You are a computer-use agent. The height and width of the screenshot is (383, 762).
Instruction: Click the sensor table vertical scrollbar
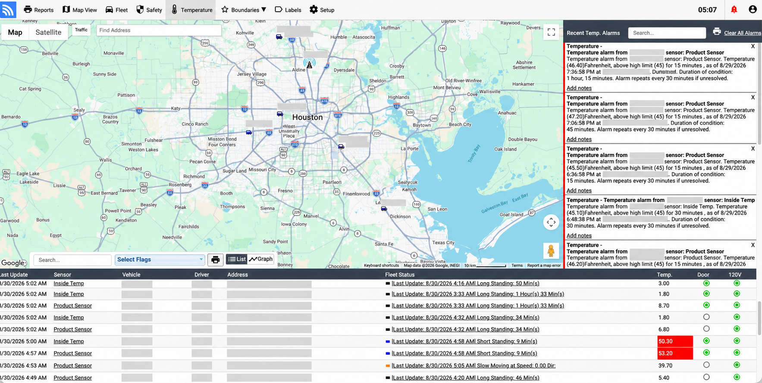759,318
